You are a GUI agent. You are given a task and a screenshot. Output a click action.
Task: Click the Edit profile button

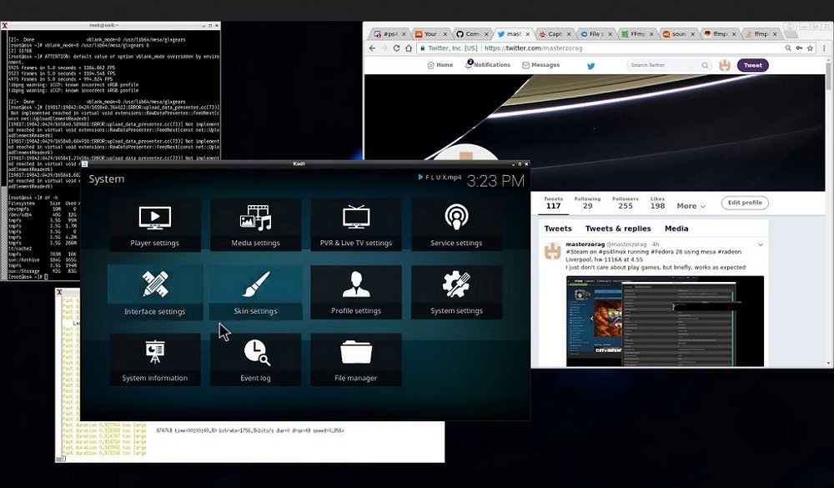745,203
